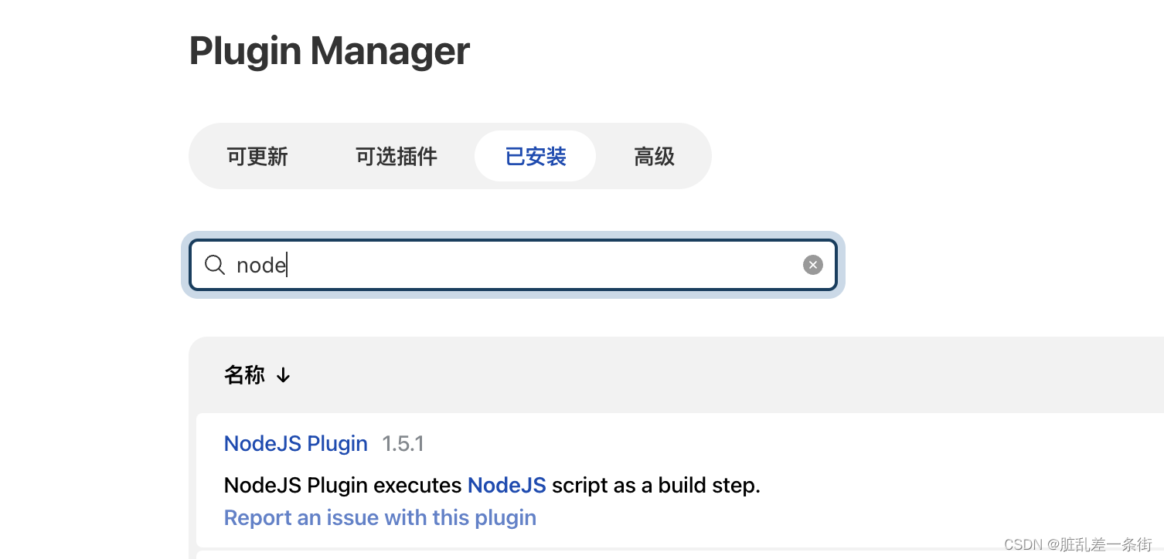This screenshot has width=1164, height=559.
Task: Focus the plugin search input containing node
Action: click(x=513, y=266)
